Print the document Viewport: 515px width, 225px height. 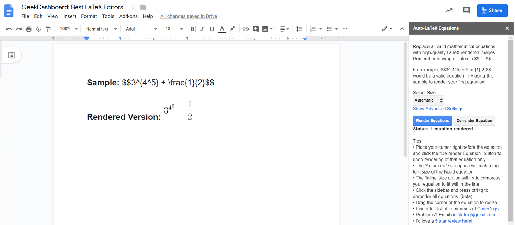click(x=28, y=29)
